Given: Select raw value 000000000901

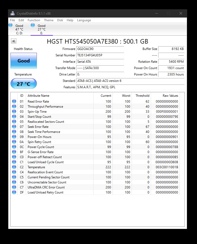Looking at the screenshot, I should tap(167, 137).
